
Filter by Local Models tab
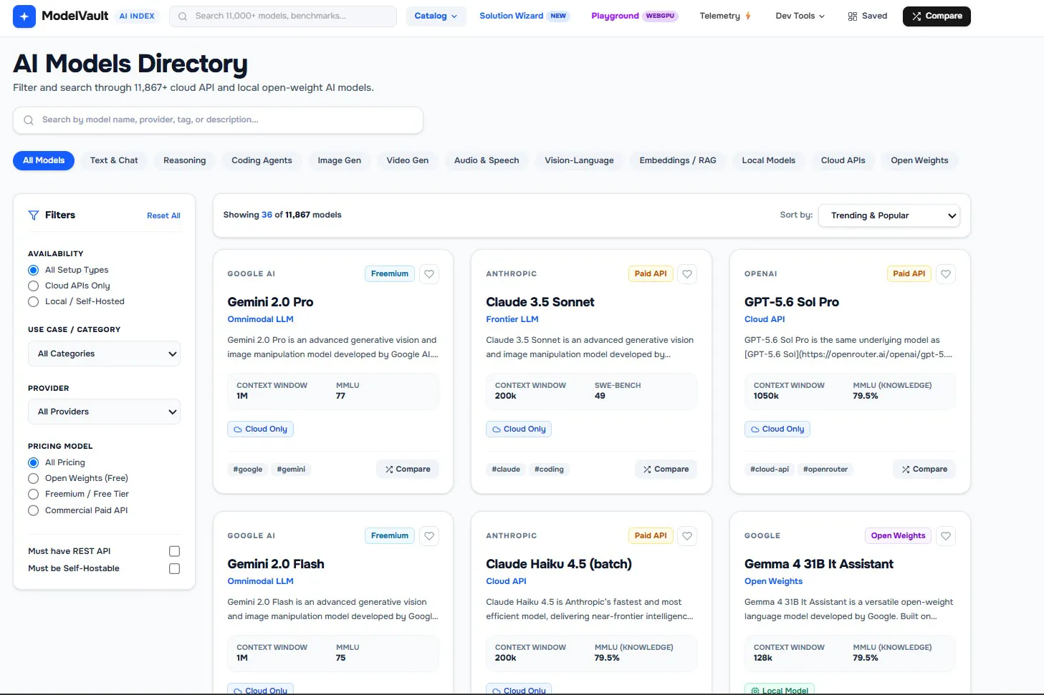pyautogui.click(x=769, y=160)
